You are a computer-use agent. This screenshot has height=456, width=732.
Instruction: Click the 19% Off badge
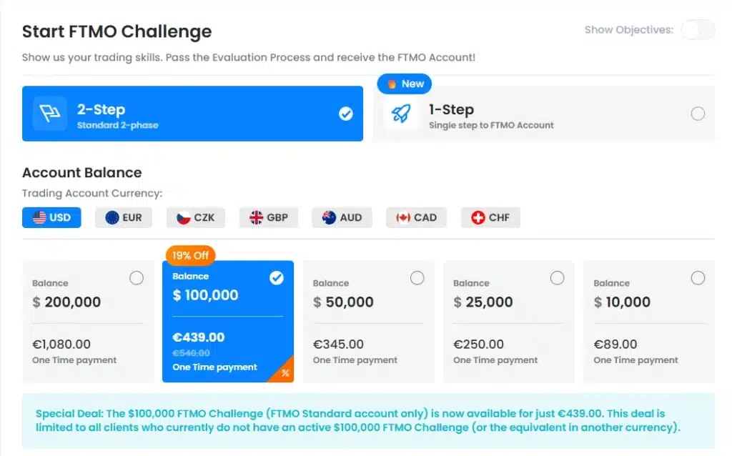pos(190,255)
